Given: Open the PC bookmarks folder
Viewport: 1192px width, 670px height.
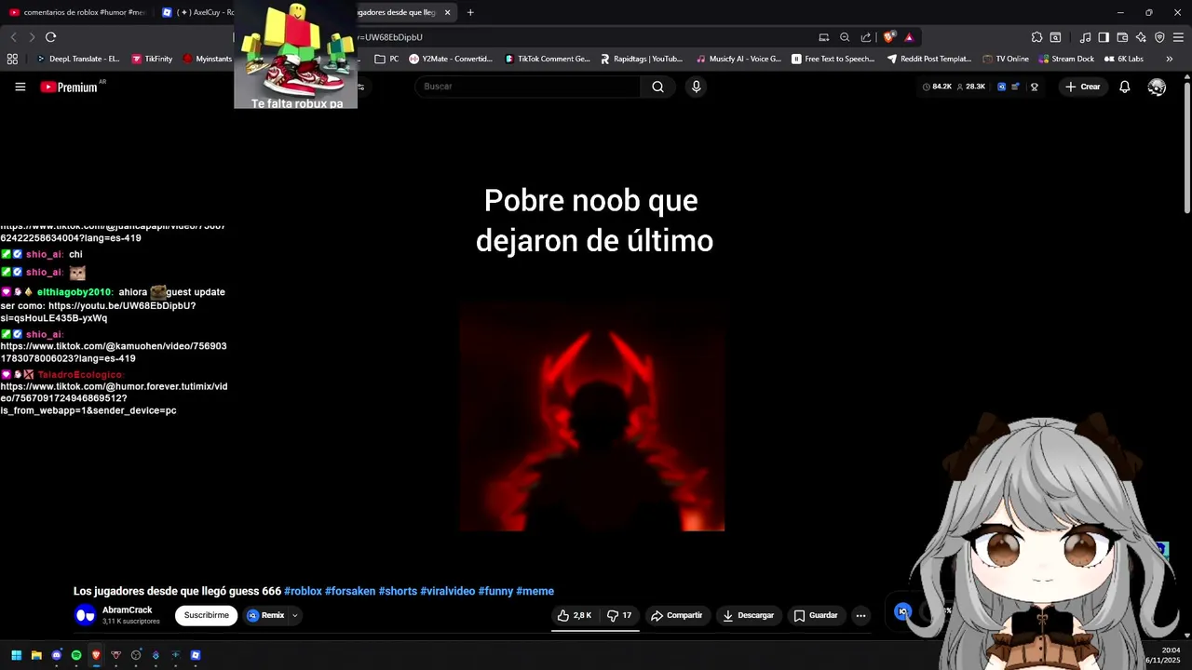Looking at the screenshot, I should coord(386,59).
